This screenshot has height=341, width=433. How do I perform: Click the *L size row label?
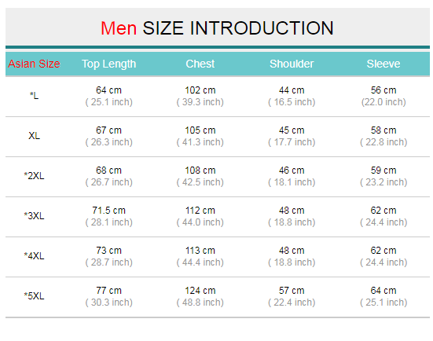34,96
